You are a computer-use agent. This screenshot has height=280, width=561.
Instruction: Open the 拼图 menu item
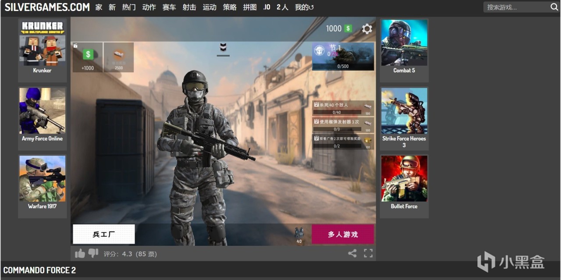tap(250, 7)
